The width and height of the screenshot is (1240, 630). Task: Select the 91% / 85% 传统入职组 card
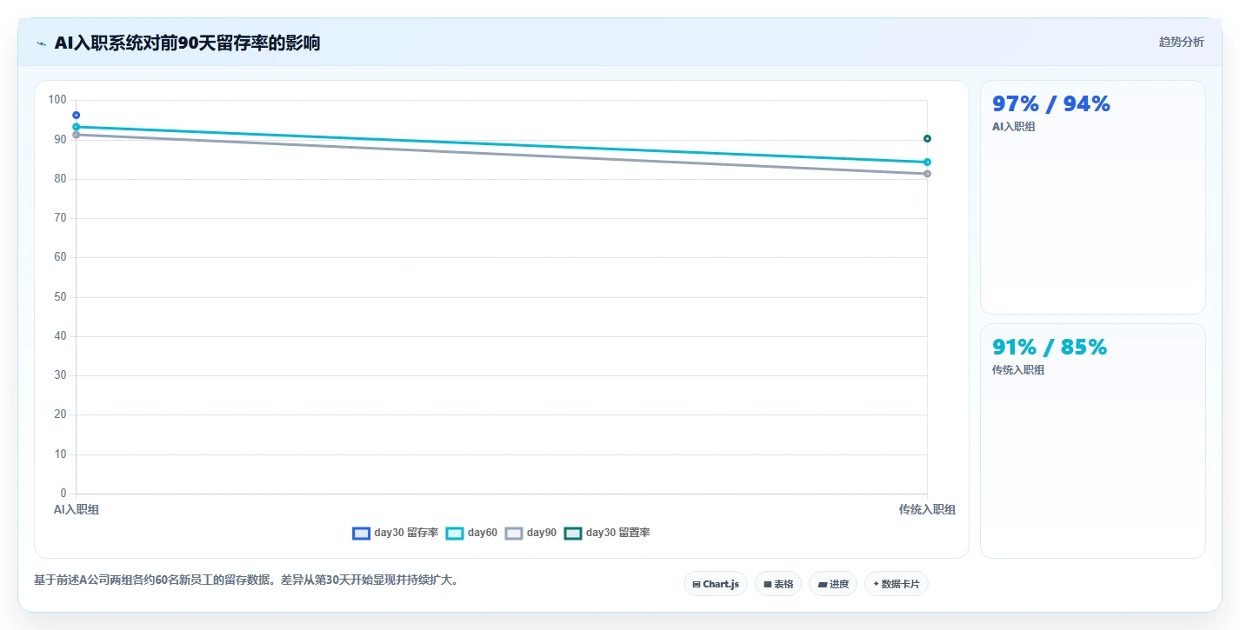(1093, 441)
